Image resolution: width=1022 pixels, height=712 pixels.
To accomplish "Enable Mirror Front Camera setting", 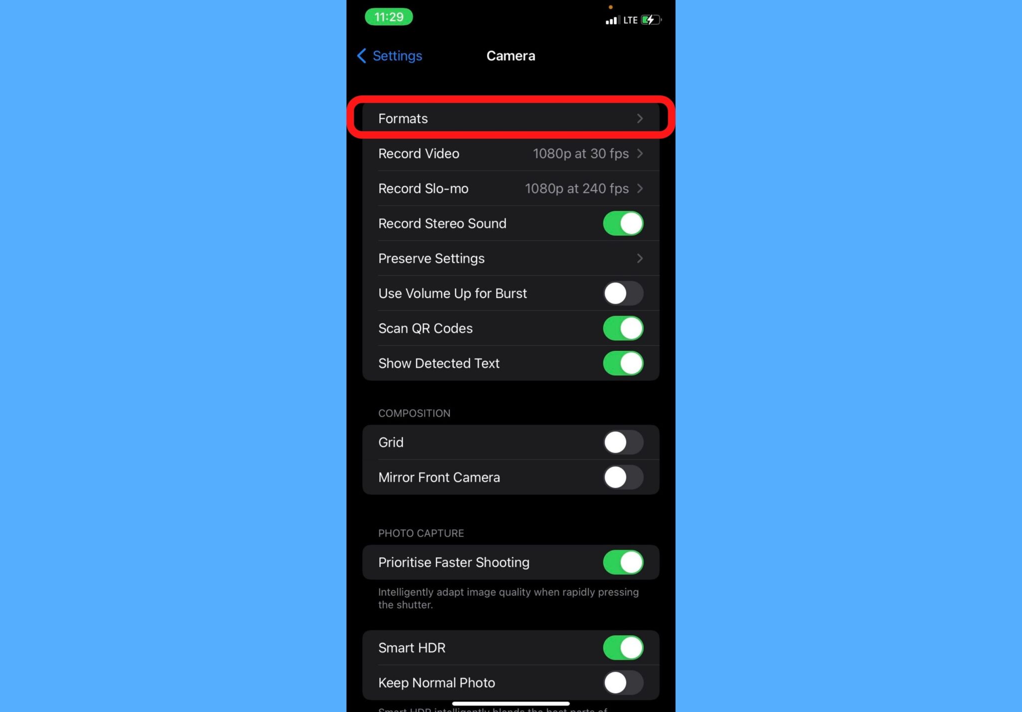I will [622, 476].
